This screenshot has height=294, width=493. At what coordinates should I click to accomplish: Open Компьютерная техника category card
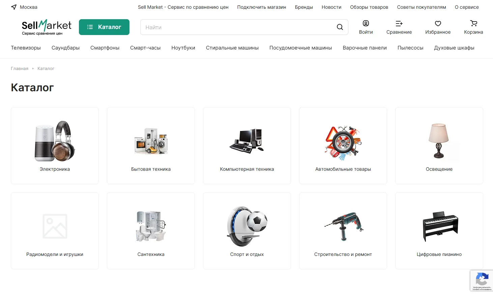247,145
